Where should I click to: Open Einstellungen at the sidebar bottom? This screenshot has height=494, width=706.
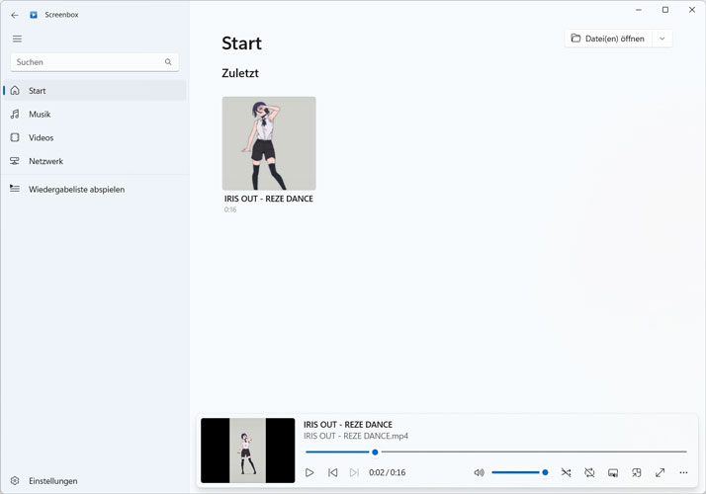(x=52, y=481)
